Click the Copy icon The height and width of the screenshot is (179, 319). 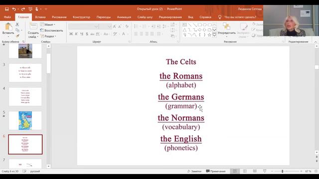click(x=17, y=30)
